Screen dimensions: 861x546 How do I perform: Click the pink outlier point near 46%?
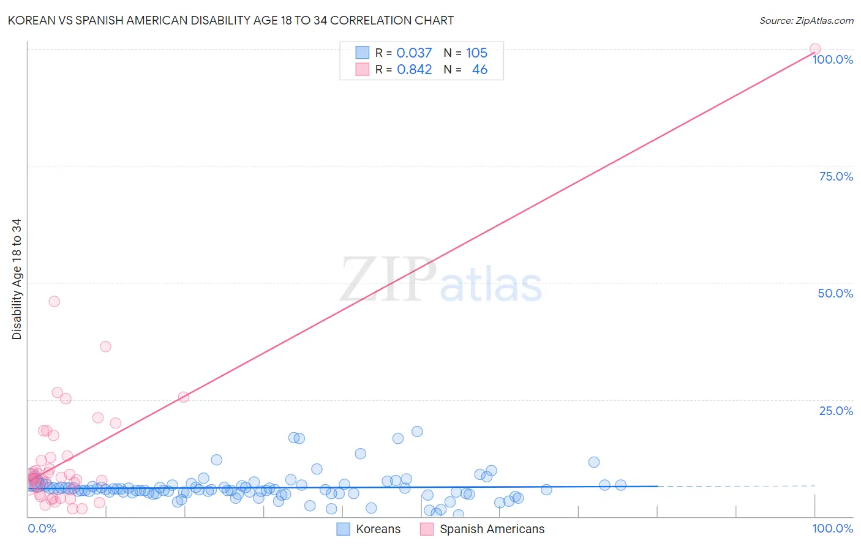pos(54,301)
